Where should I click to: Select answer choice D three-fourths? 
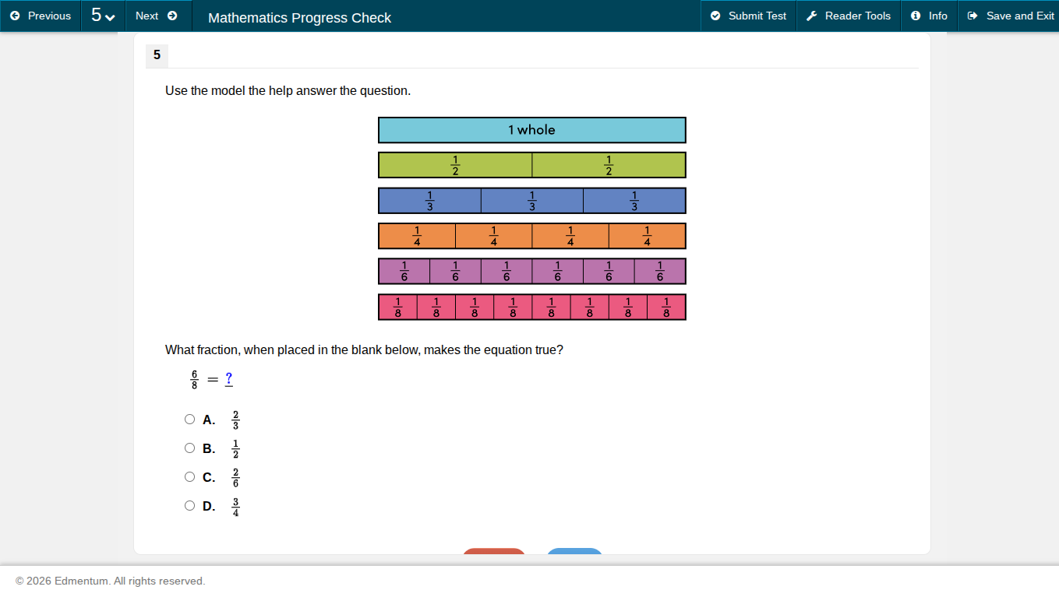(x=189, y=505)
